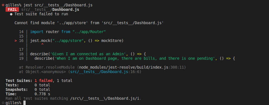This screenshot has height=105, width=269.
Task: Click 'Given I am connected as an Admin' string
Action: click(88, 54)
